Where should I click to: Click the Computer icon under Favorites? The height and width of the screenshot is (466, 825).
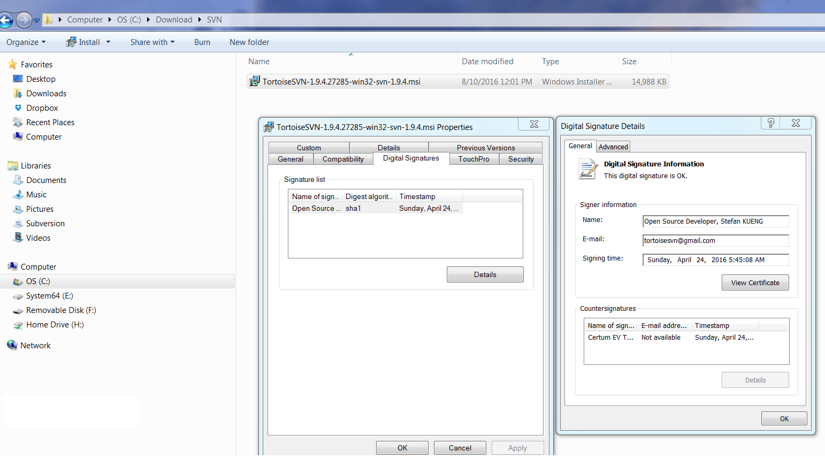pyautogui.click(x=18, y=136)
